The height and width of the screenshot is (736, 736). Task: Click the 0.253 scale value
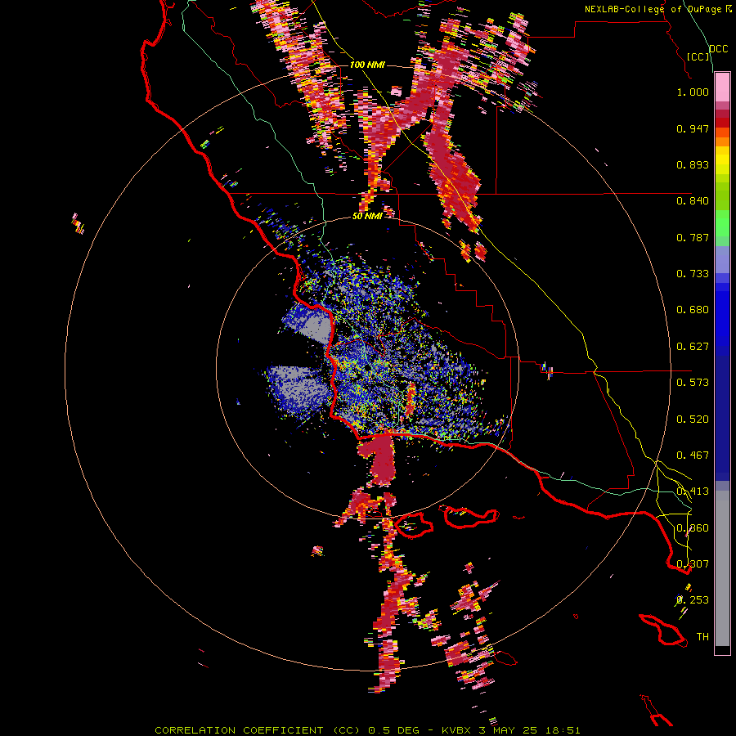[693, 600]
